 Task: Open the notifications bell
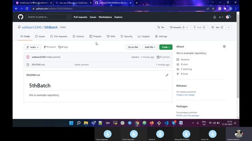215,17
